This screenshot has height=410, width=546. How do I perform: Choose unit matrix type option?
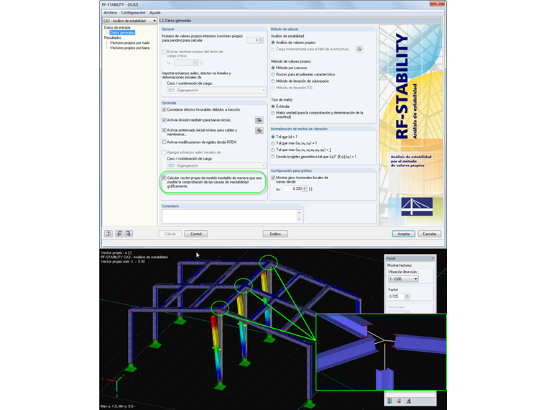pyautogui.click(x=273, y=113)
